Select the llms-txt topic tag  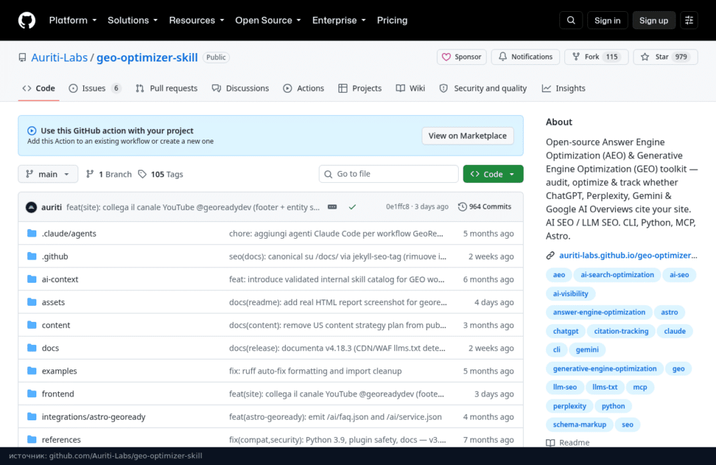click(605, 387)
